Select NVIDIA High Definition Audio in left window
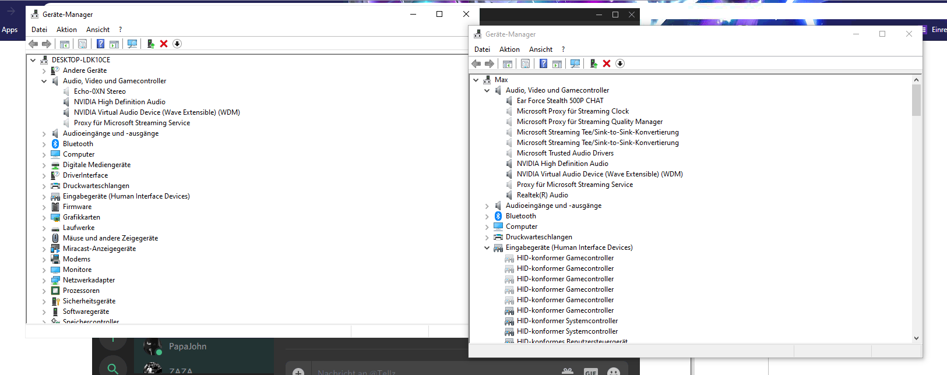 coord(119,102)
